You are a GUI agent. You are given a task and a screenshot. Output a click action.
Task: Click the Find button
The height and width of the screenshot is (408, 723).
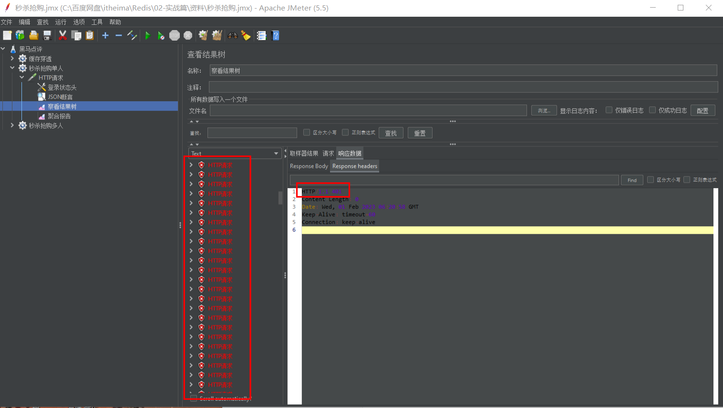632,180
